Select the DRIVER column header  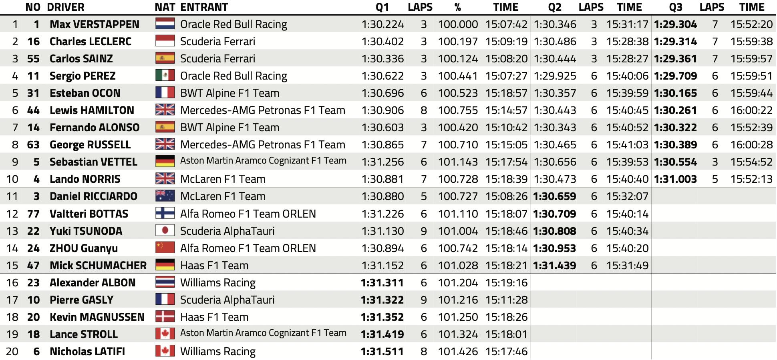point(66,7)
